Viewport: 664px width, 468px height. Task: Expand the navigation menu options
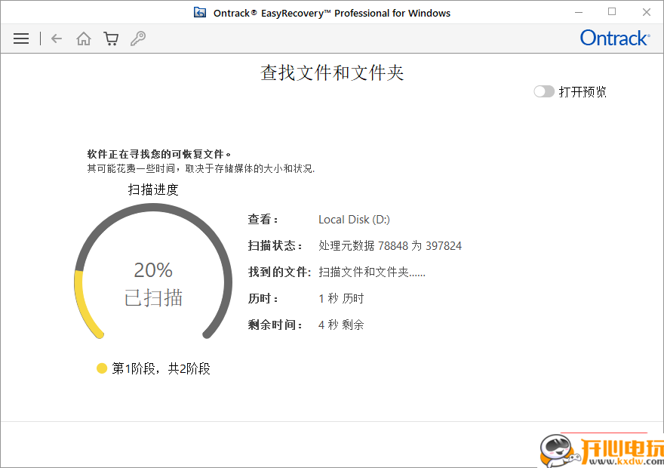click(20, 38)
